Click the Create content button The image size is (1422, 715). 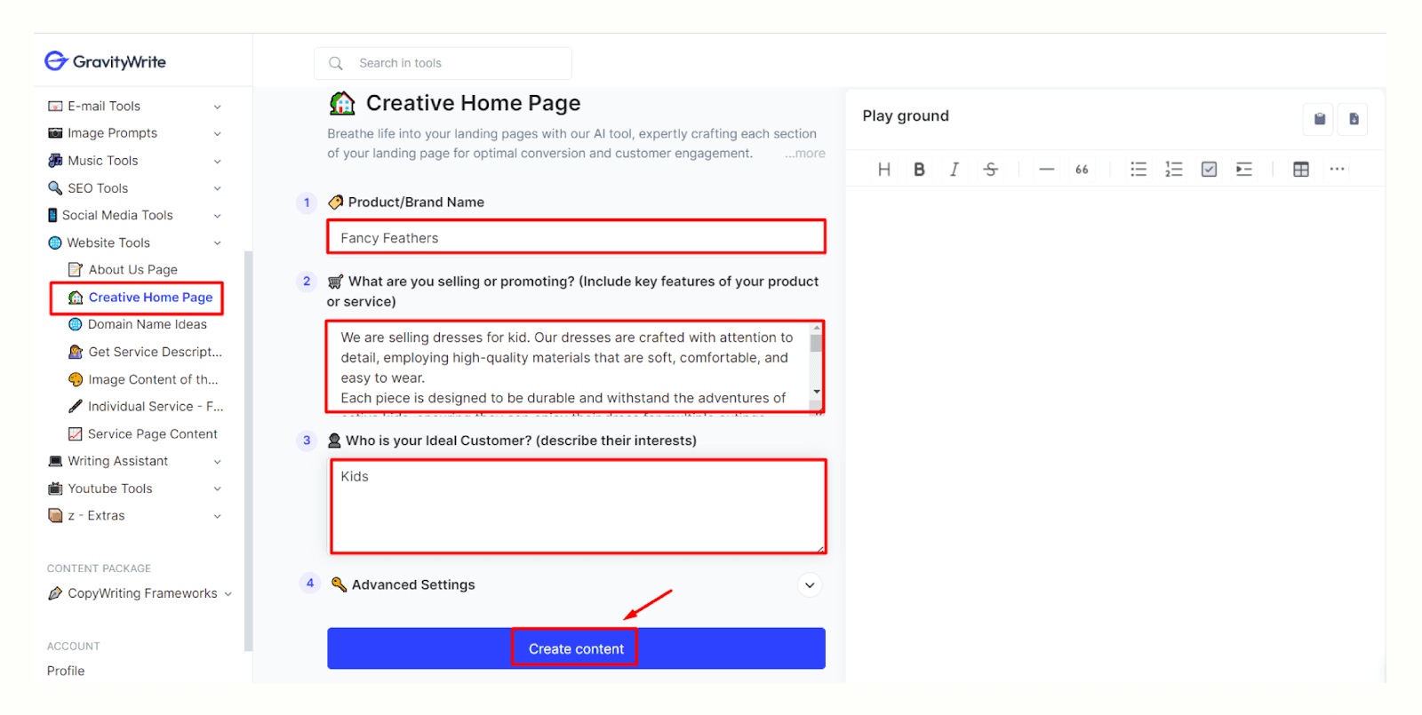[x=576, y=648]
